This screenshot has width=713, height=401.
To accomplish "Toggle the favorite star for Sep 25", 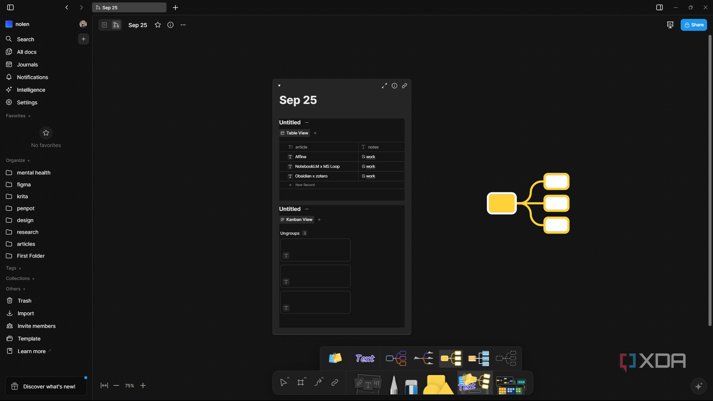I will click(158, 25).
